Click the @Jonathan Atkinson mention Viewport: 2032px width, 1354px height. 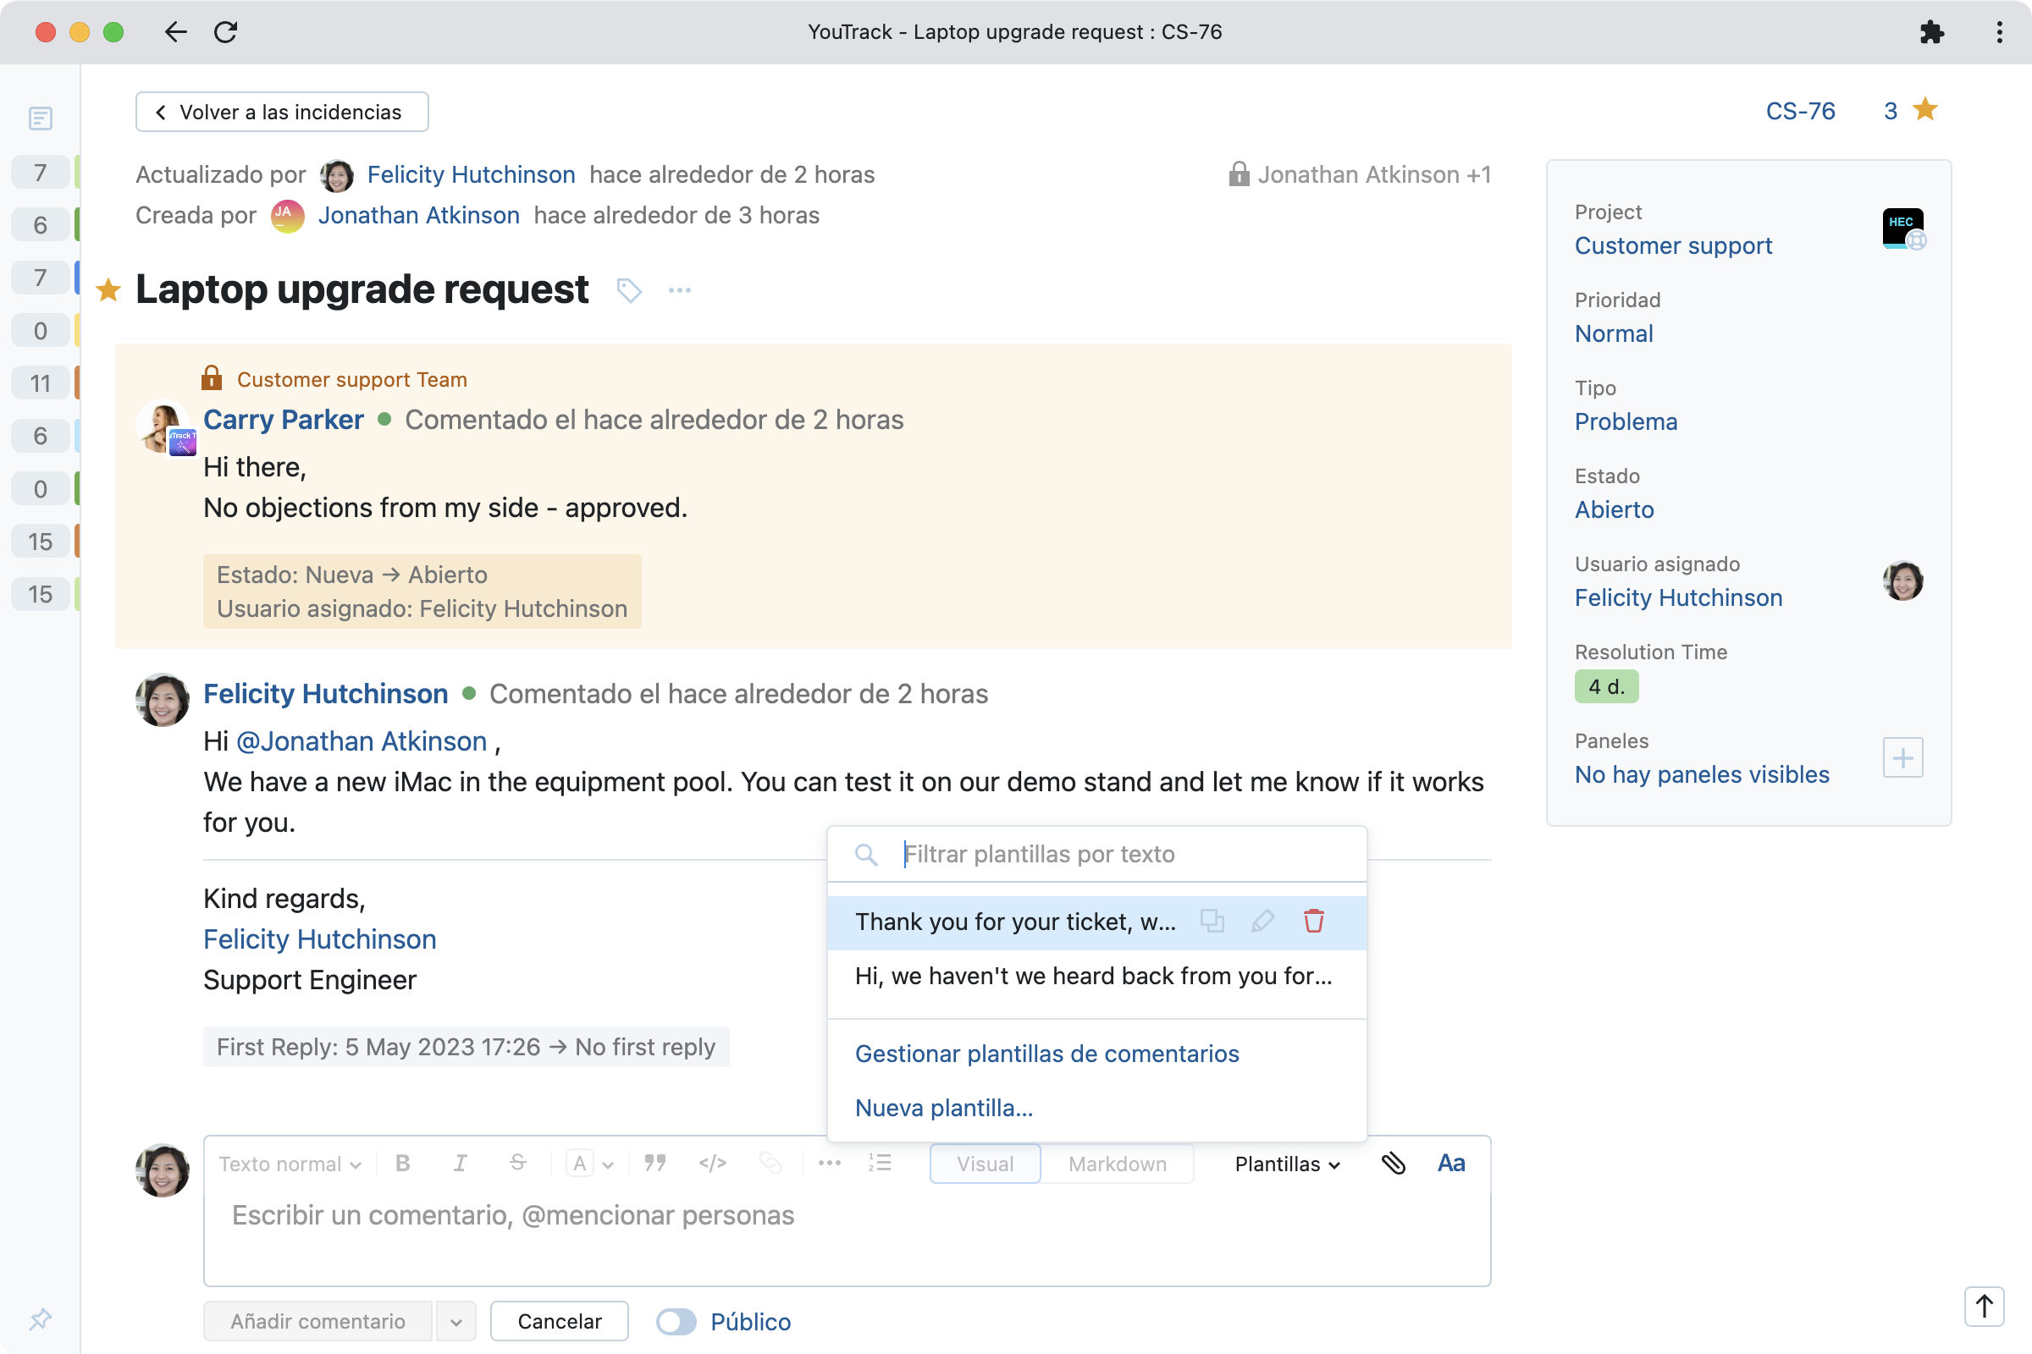click(x=362, y=741)
